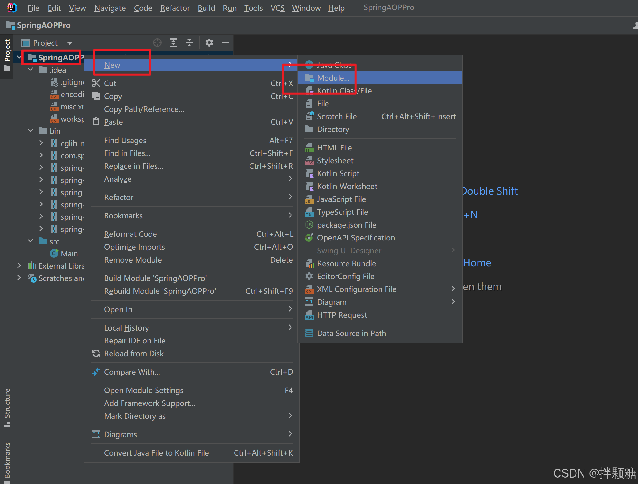This screenshot has width=638, height=484.
Task: Expand the External Libraries tree node
Action: (x=19, y=266)
